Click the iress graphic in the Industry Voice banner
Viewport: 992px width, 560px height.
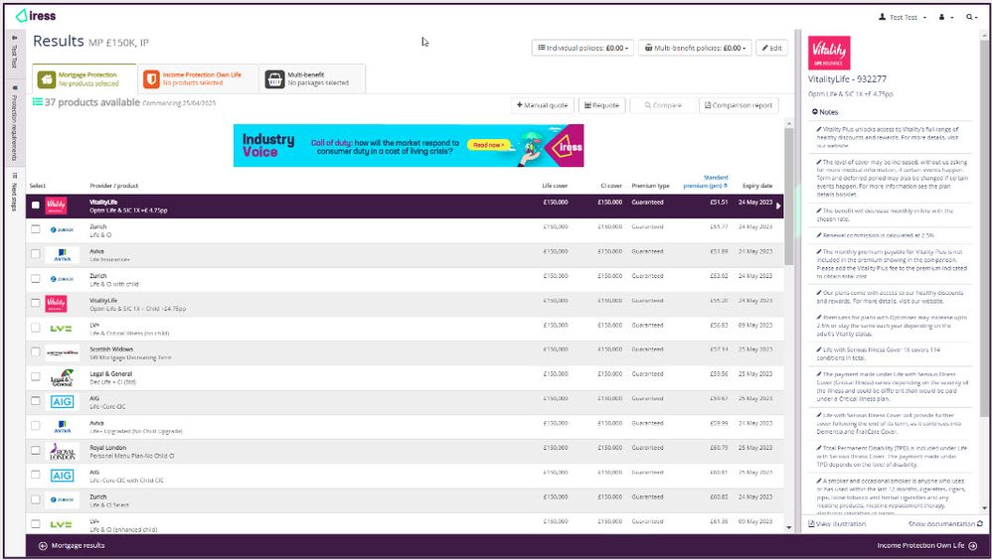tap(565, 147)
